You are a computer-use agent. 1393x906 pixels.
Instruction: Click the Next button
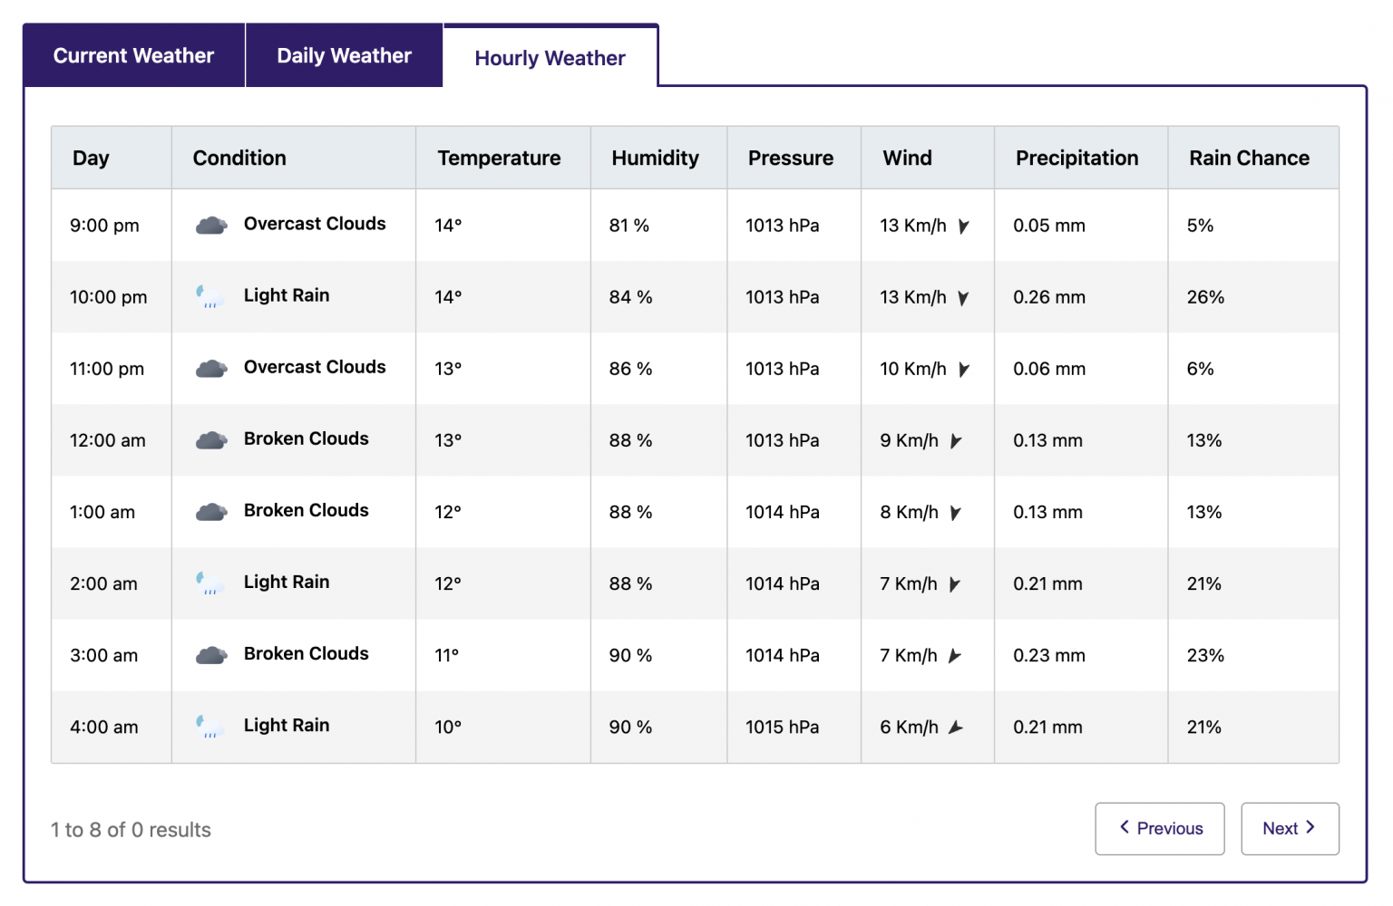tap(1290, 828)
